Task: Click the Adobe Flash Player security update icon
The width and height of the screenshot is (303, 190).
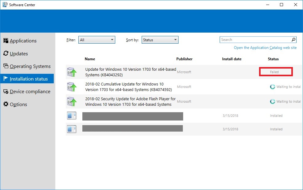Action: 72,101
